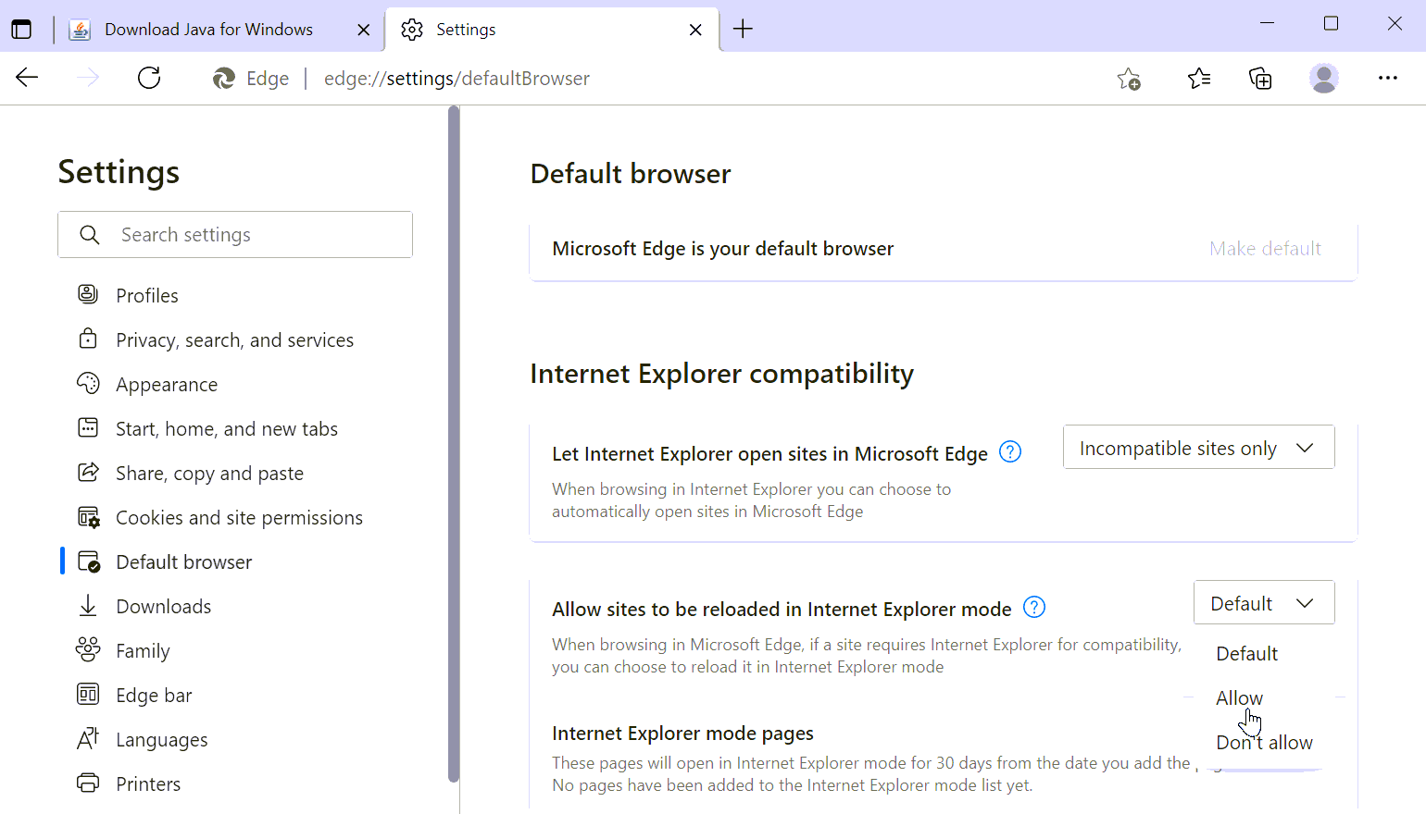
Task: Click the tab actions menu icon
Action: click(x=21, y=30)
